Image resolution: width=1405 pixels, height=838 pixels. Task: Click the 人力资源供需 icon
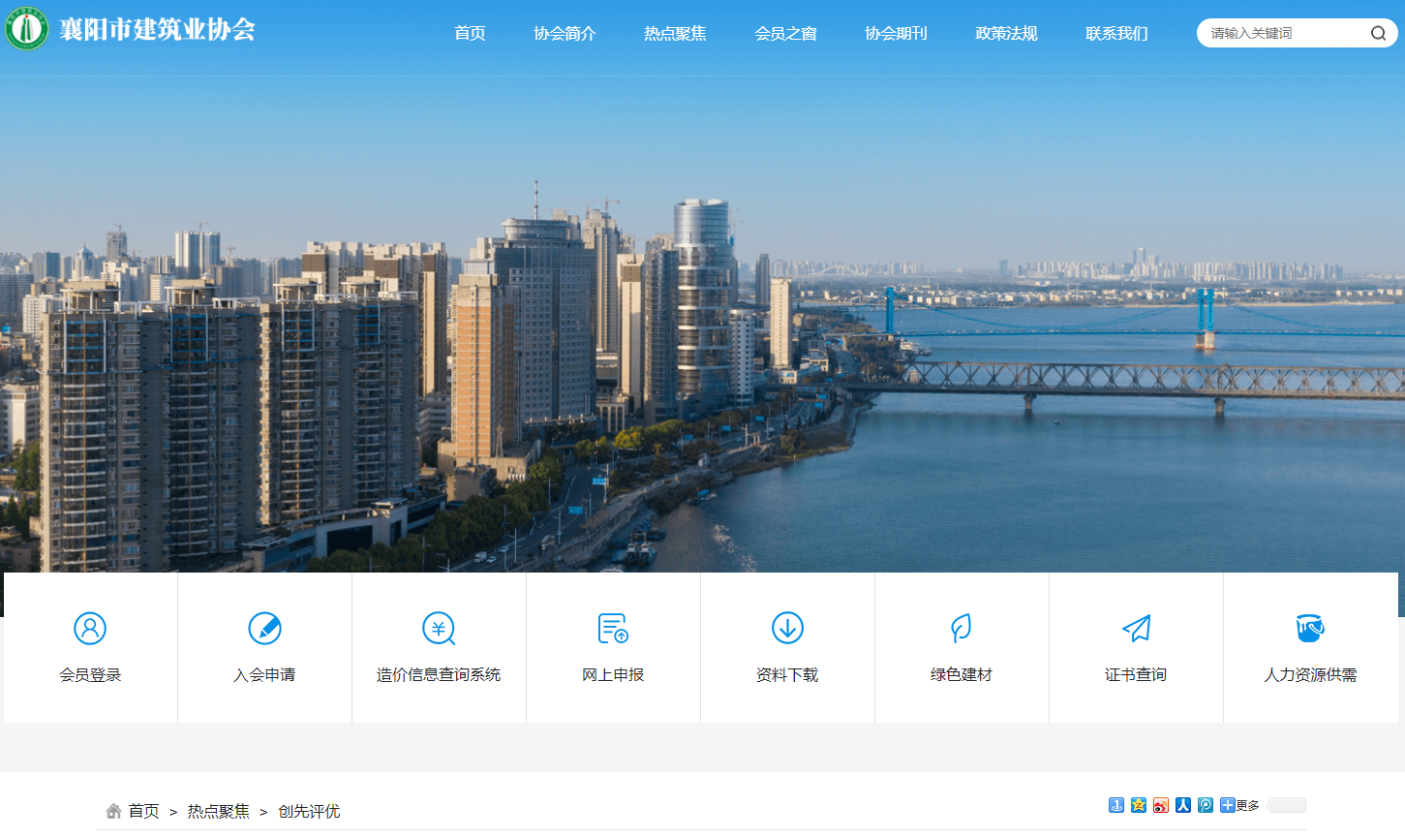tap(1310, 629)
